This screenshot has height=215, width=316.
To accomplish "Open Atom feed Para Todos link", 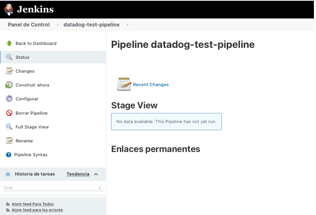I will (x=33, y=204).
